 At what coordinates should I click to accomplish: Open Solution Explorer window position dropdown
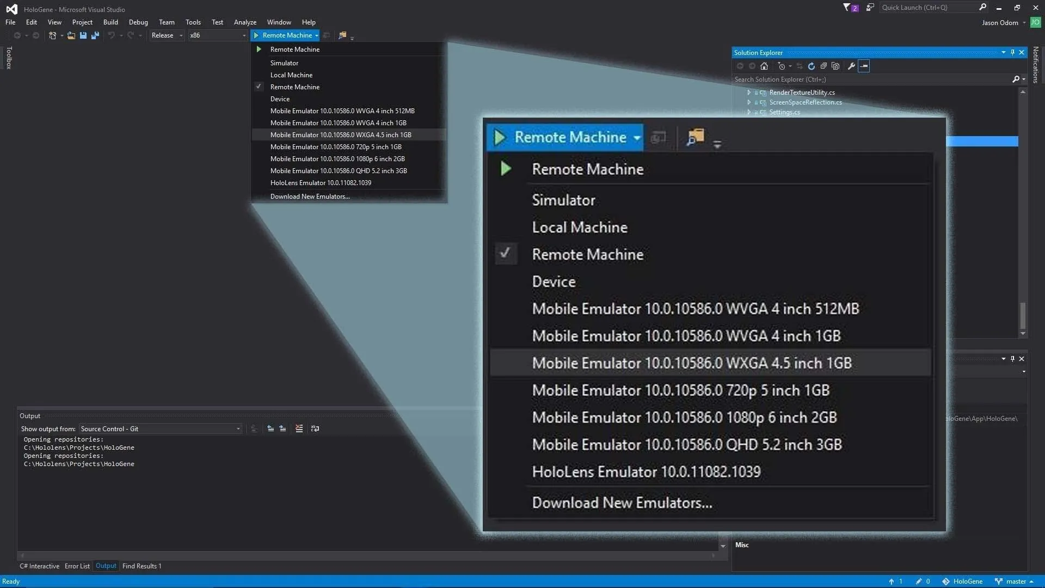tap(1003, 52)
